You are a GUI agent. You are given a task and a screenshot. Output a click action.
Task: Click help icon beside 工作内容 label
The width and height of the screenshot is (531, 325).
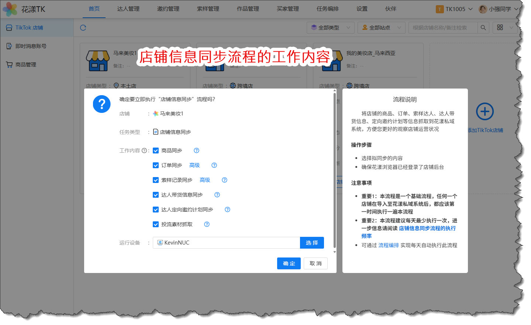[x=144, y=151]
